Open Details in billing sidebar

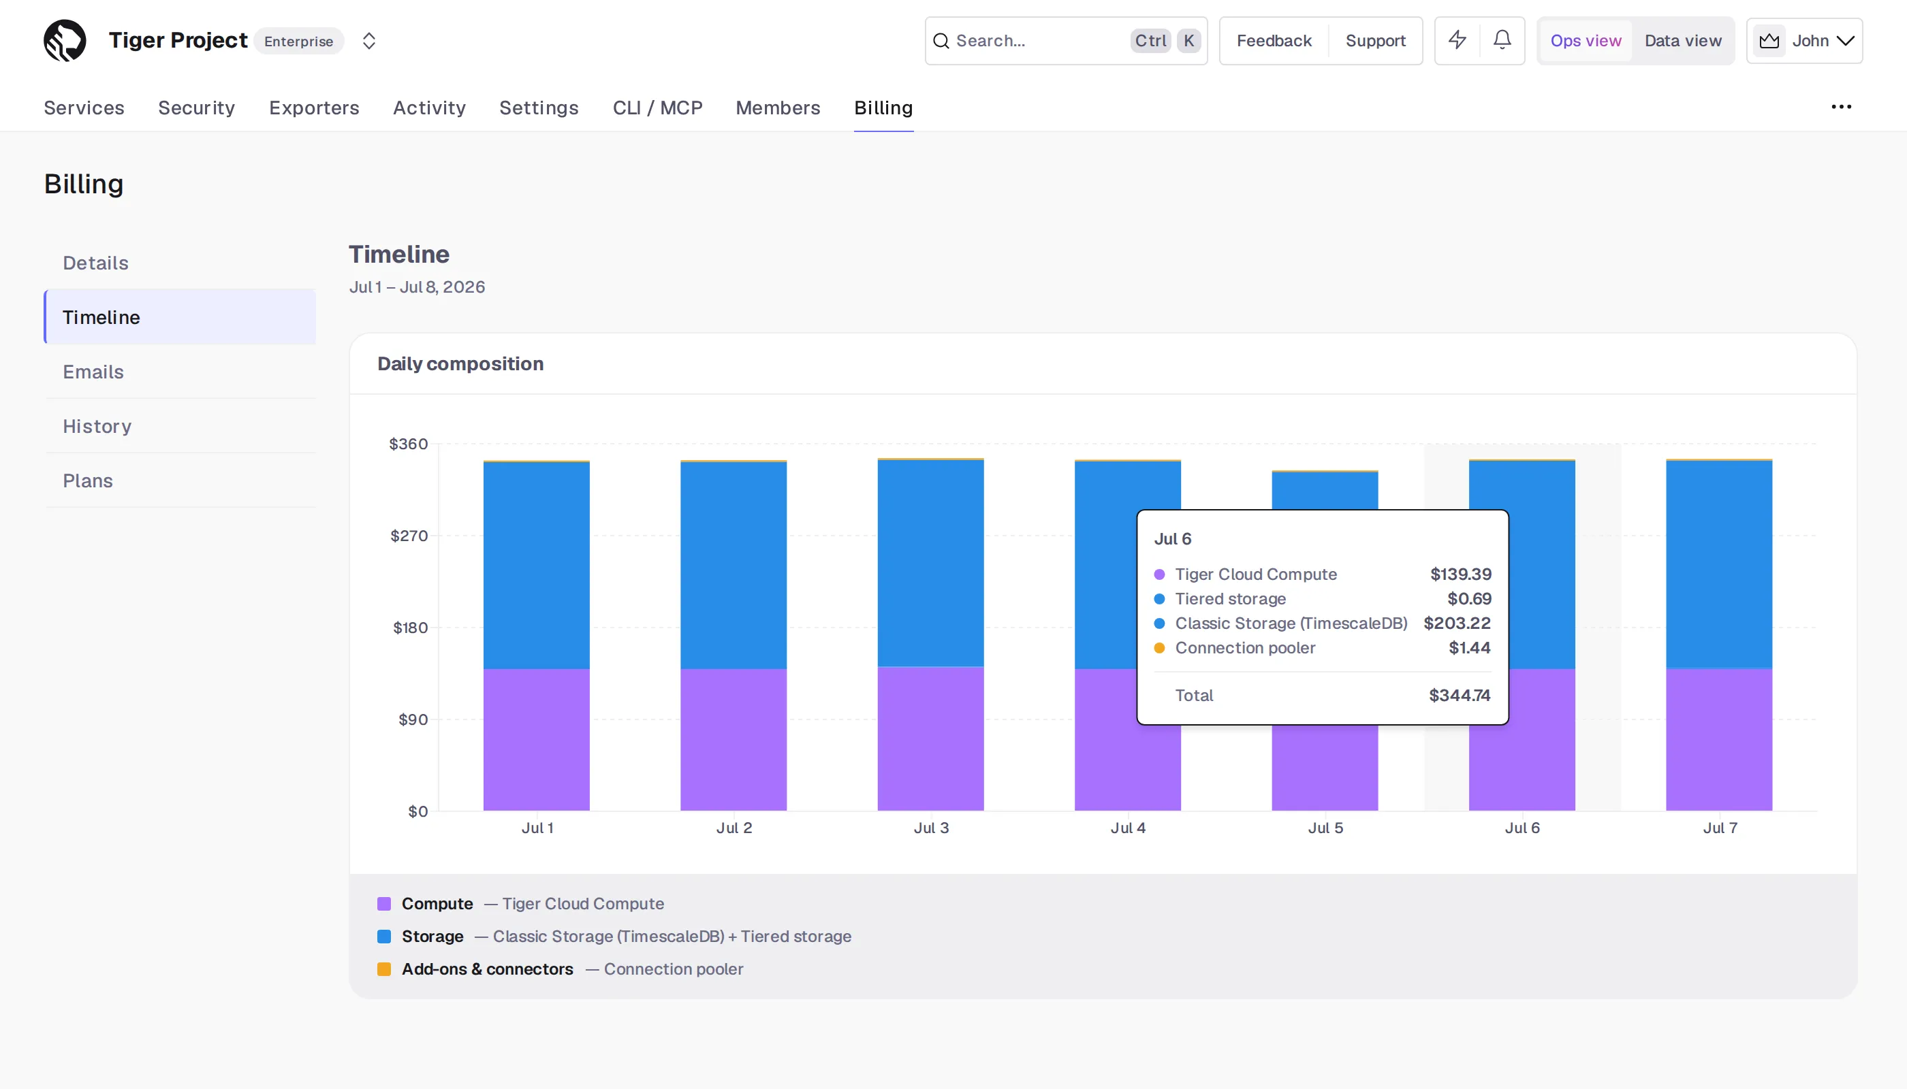(x=180, y=263)
